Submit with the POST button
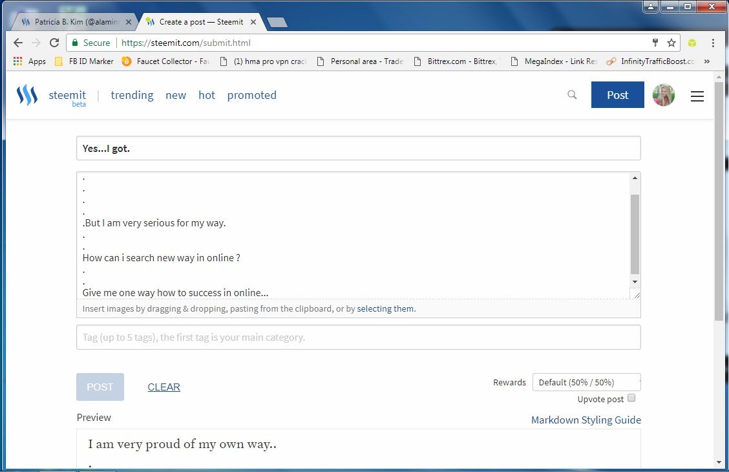 point(100,387)
